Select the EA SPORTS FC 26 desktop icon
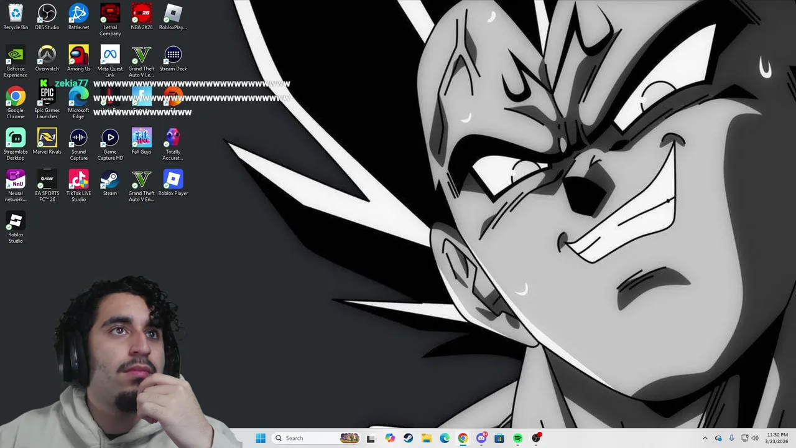The width and height of the screenshot is (796, 448). (x=47, y=186)
